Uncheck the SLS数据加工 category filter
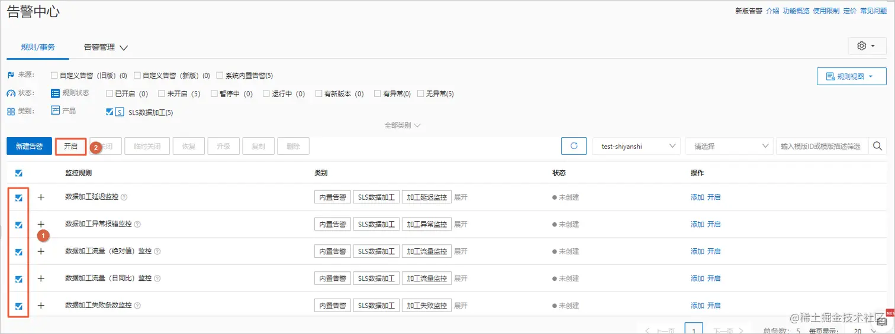This screenshot has width=895, height=334. click(x=110, y=111)
